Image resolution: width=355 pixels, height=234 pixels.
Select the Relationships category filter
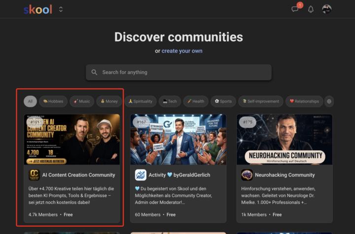[304, 101]
